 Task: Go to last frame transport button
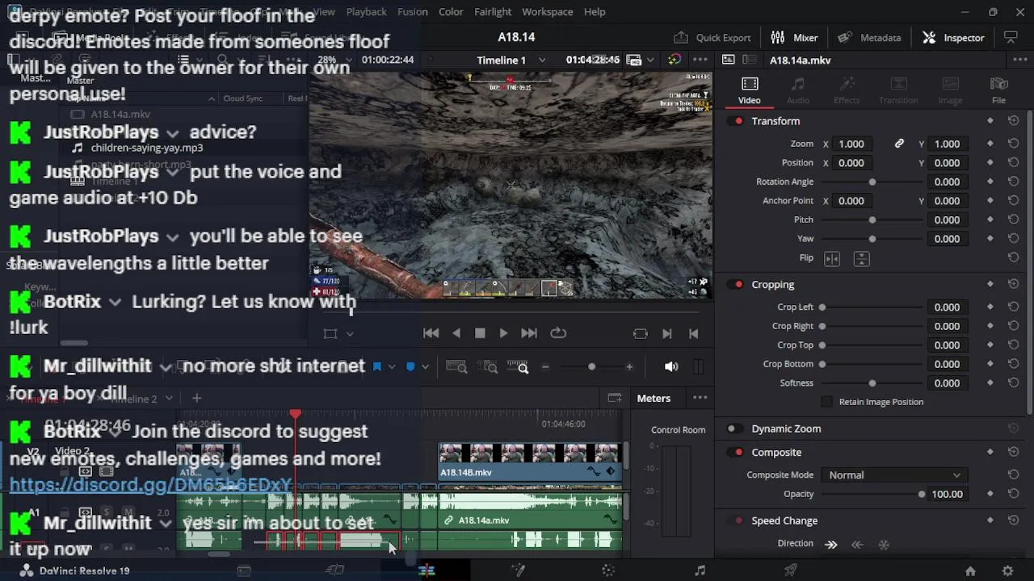[x=529, y=333]
